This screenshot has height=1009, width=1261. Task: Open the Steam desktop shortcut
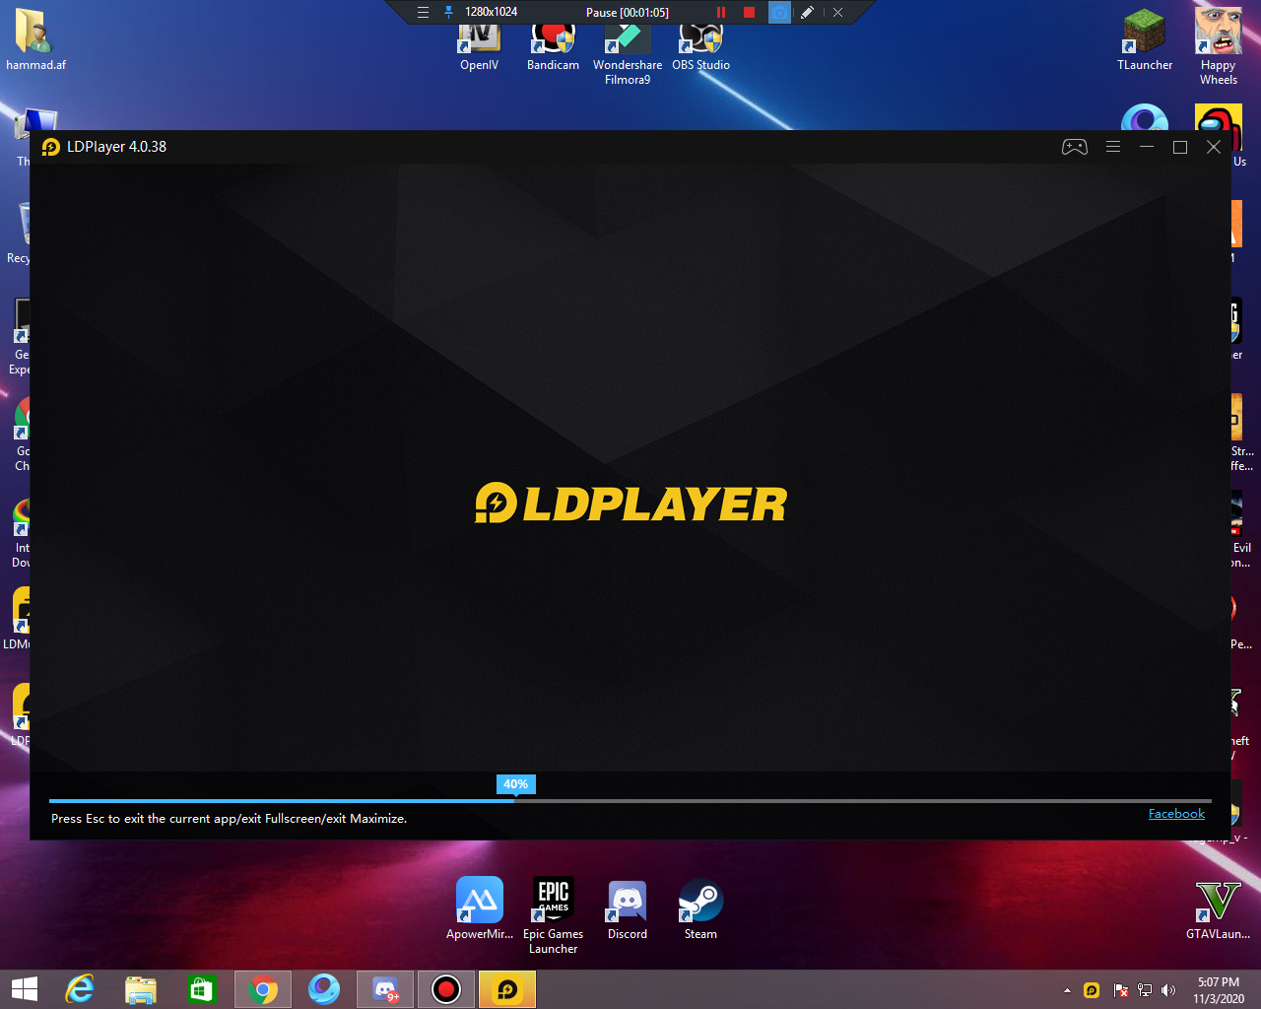[x=700, y=908]
